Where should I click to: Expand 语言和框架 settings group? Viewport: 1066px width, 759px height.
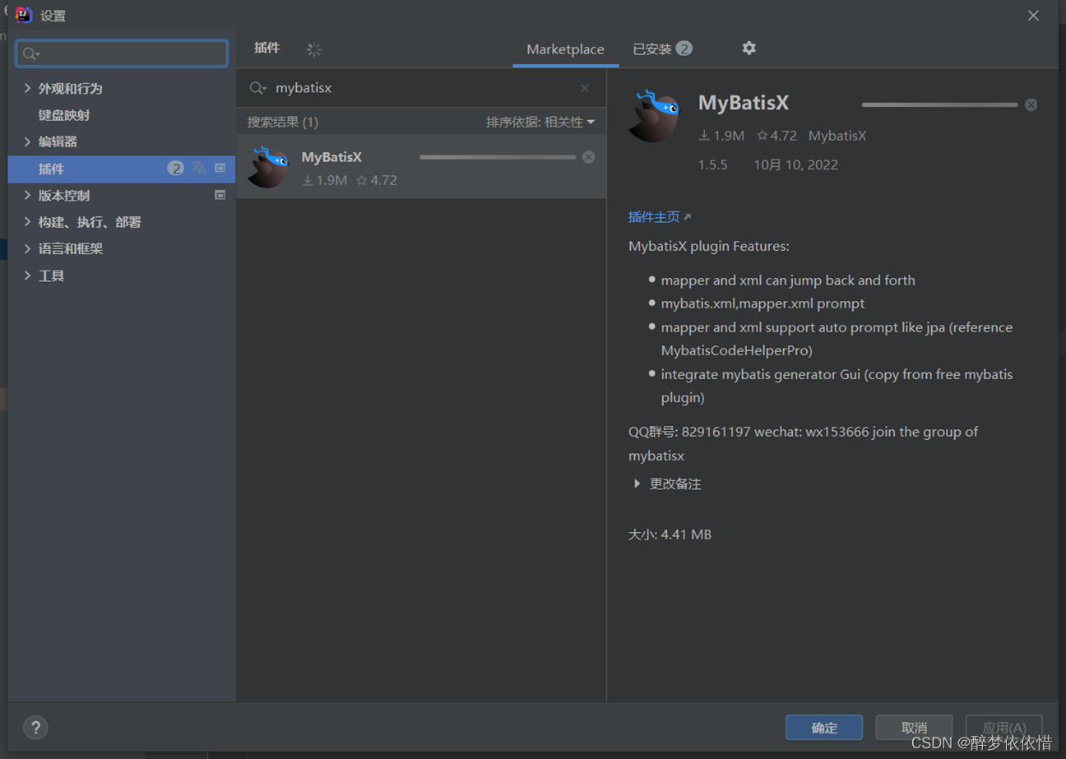click(27, 248)
